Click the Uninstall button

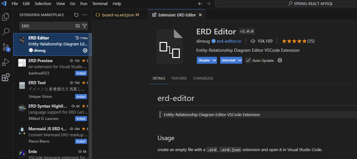point(229,60)
